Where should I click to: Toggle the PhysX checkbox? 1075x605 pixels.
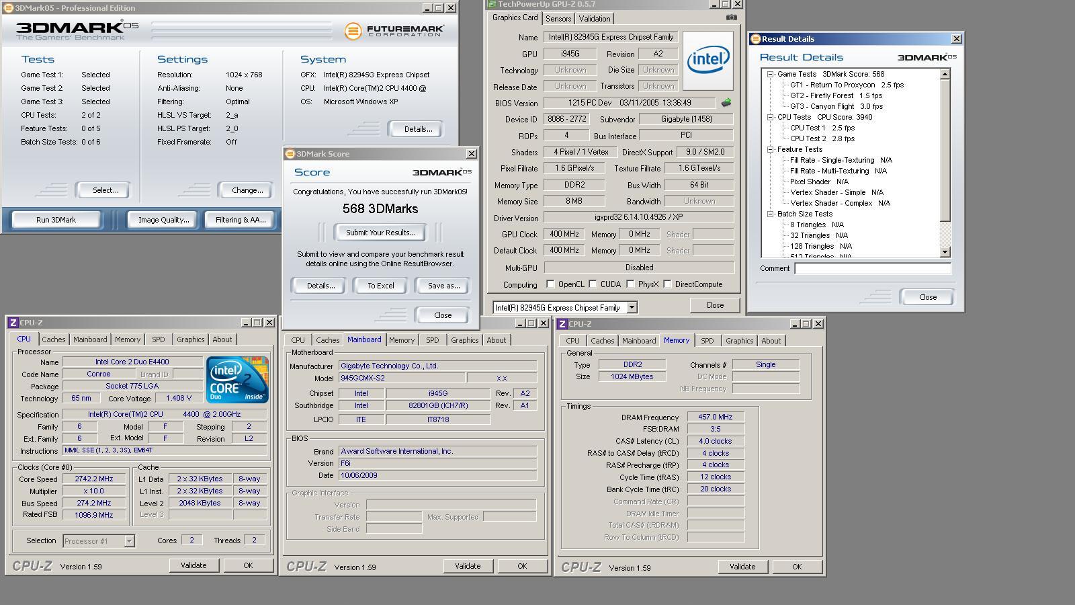[x=631, y=284]
